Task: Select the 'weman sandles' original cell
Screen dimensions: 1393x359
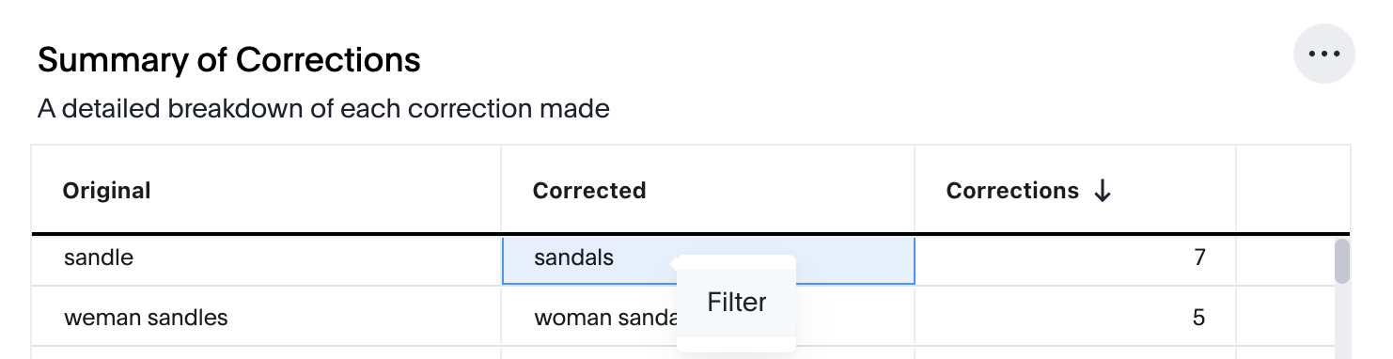Action: [267, 317]
